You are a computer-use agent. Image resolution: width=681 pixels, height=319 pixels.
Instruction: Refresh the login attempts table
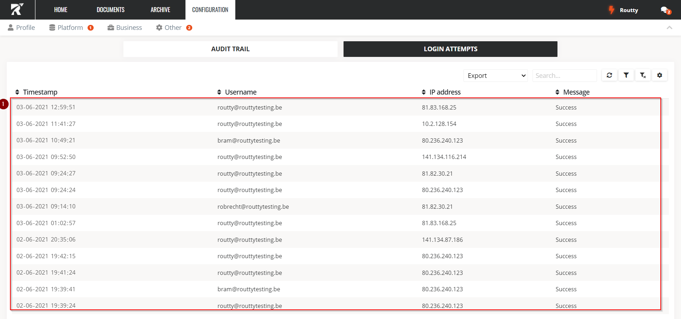pyautogui.click(x=609, y=75)
